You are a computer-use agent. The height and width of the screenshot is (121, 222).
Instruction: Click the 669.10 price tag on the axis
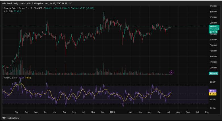213,32
